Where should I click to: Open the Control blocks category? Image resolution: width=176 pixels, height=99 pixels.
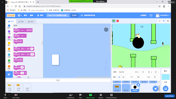9,50
